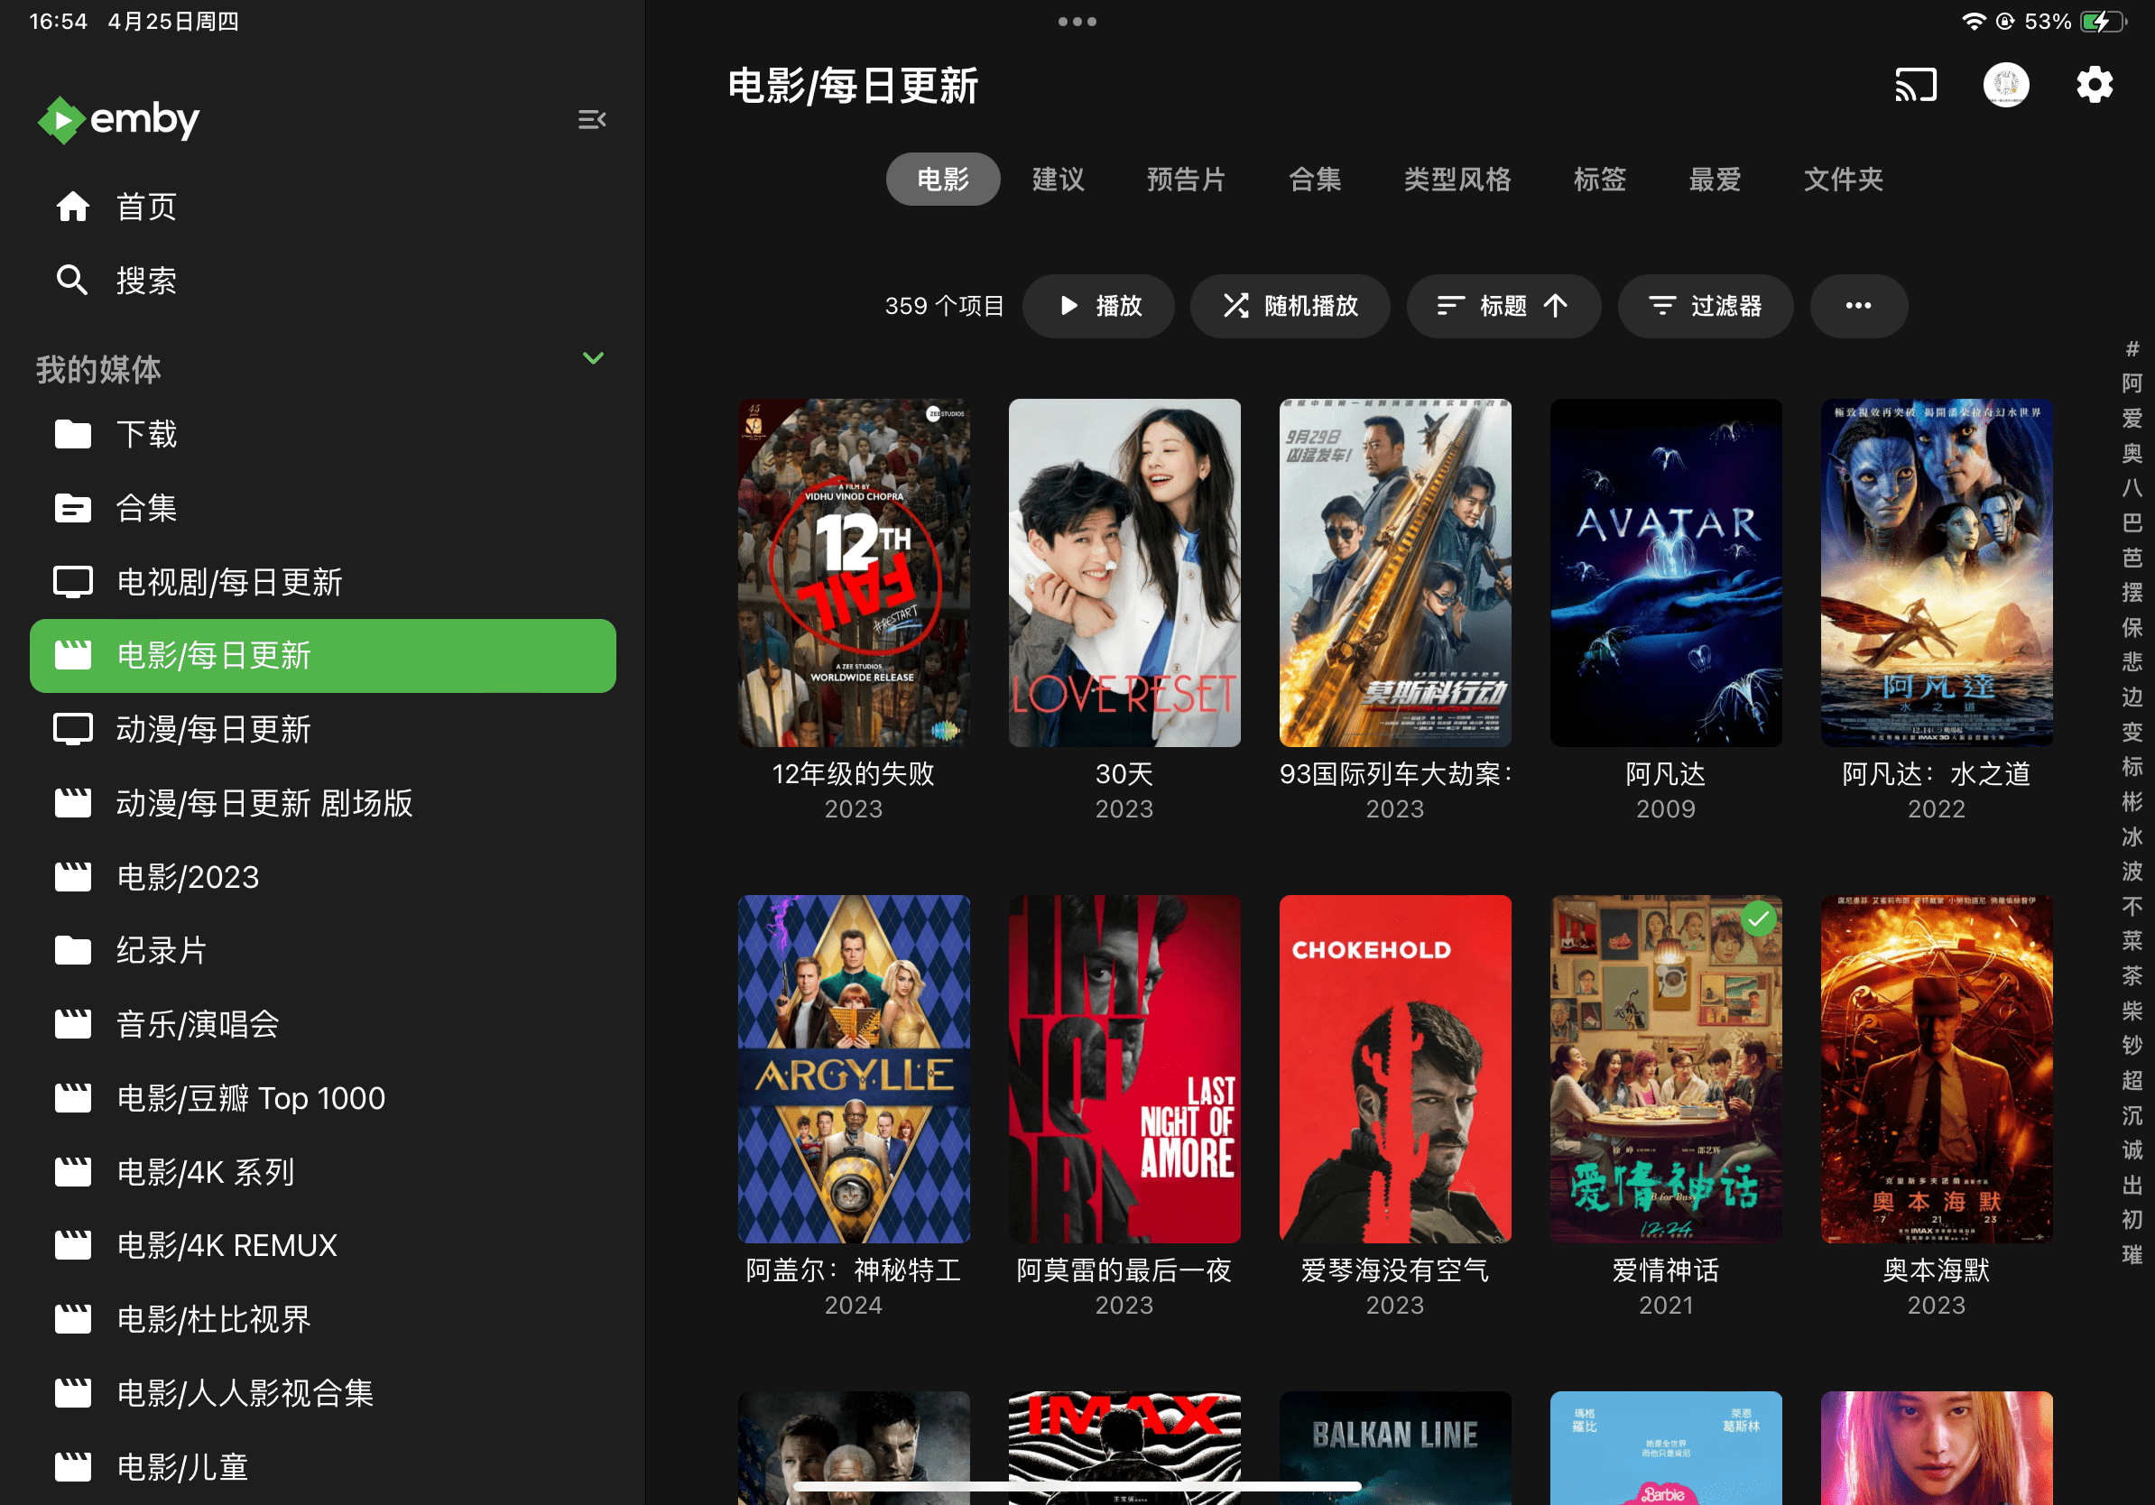Select 电影/每日更新 in sidebar
The height and width of the screenshot is (1505, 2155).
[323, 656]
